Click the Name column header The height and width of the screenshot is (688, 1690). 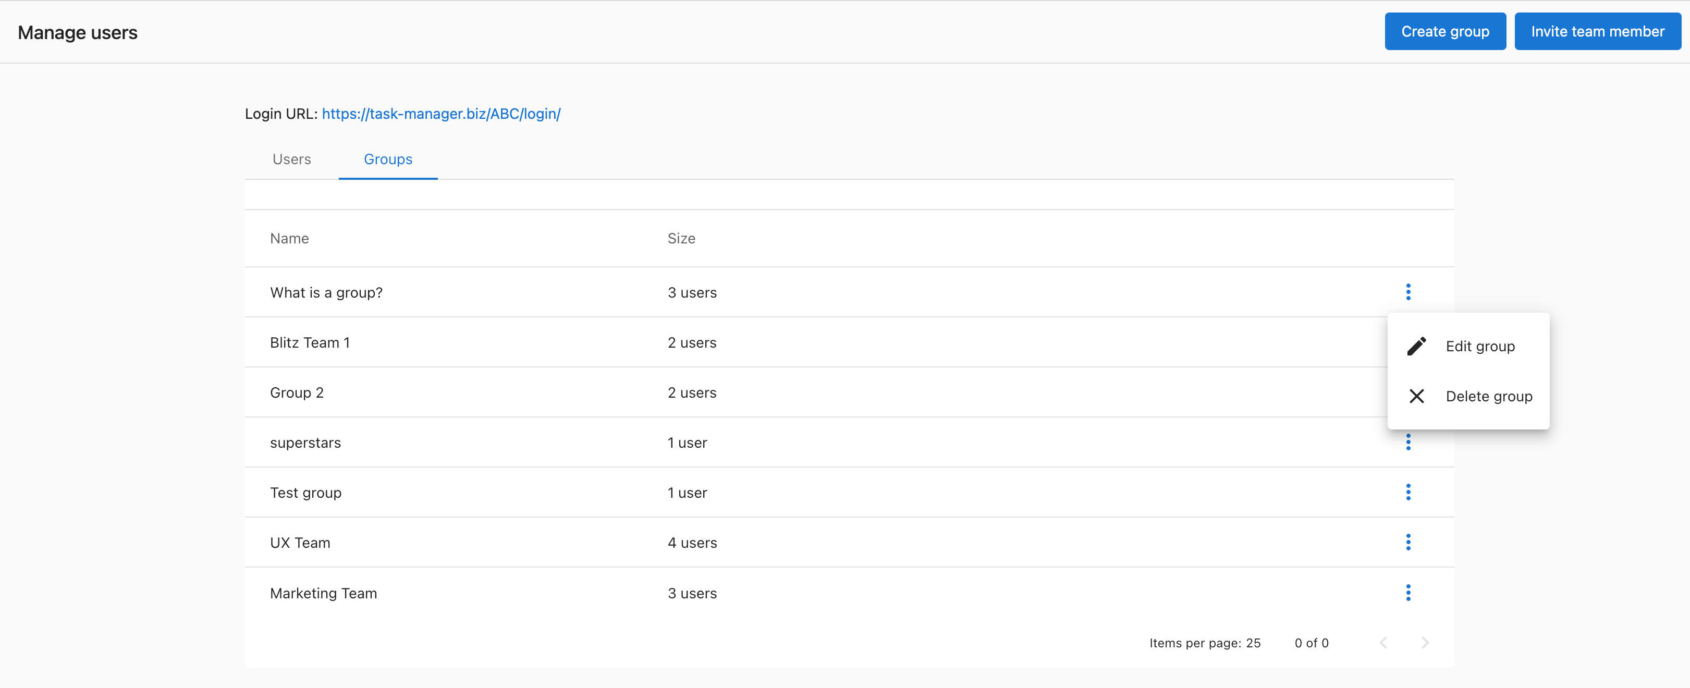coord(289,239)
